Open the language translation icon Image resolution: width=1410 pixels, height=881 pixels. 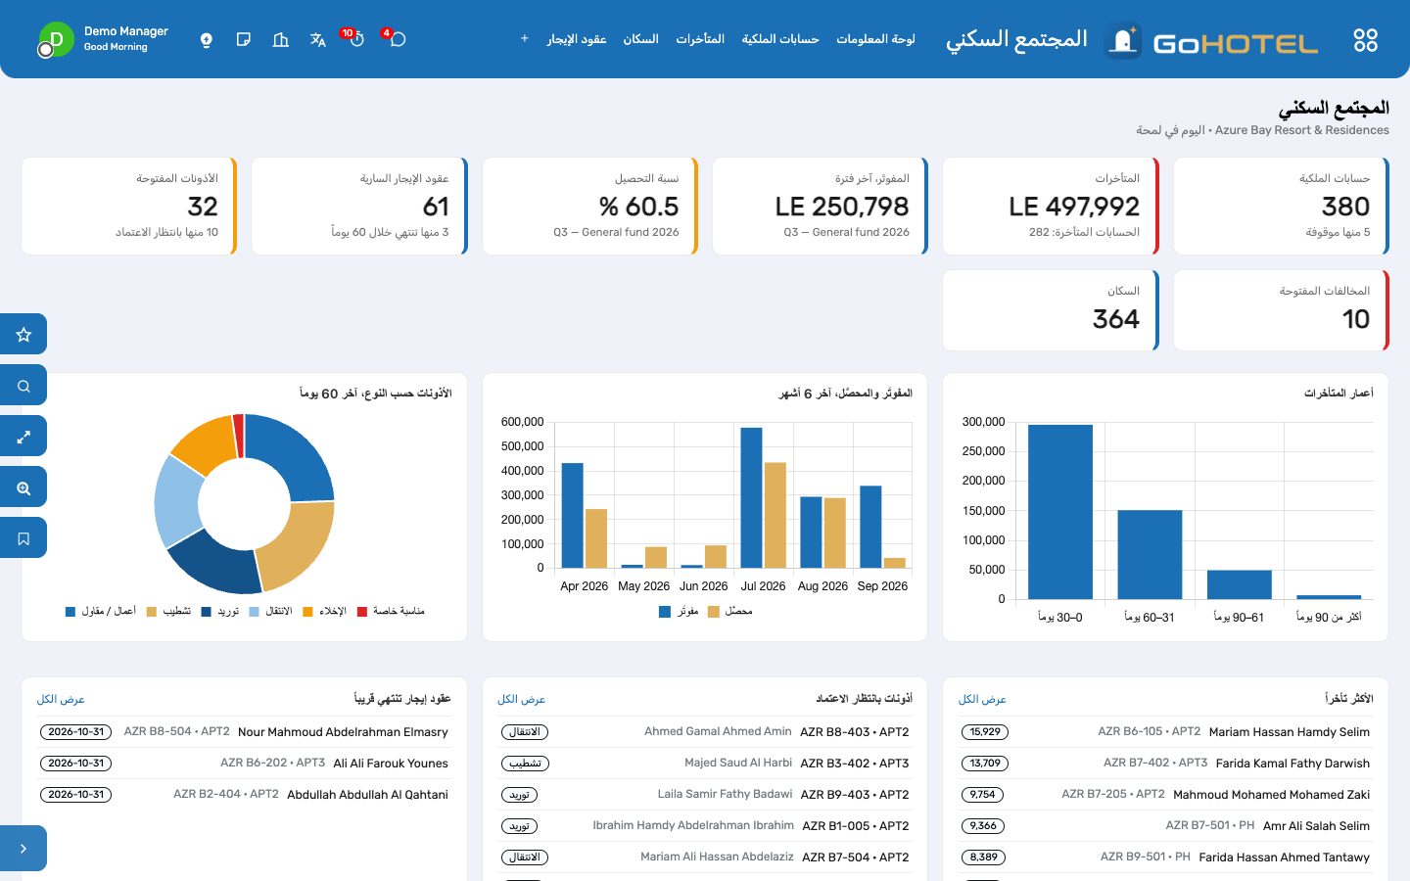click(318, 40)
